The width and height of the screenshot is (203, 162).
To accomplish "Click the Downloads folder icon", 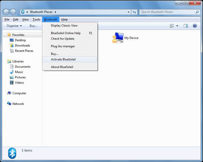I will coord(12,45).
